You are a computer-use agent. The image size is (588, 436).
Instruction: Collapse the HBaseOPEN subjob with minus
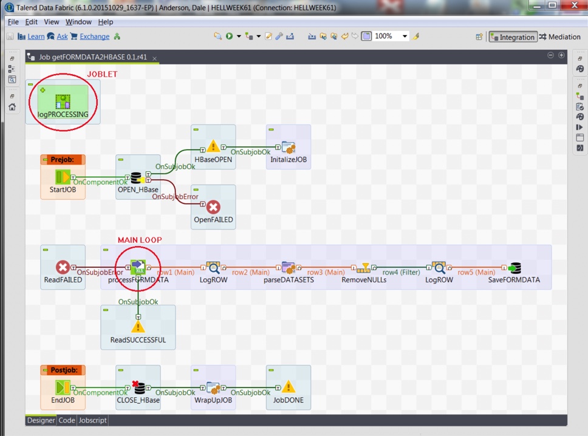pyautogui.click(x=196, y=129)
